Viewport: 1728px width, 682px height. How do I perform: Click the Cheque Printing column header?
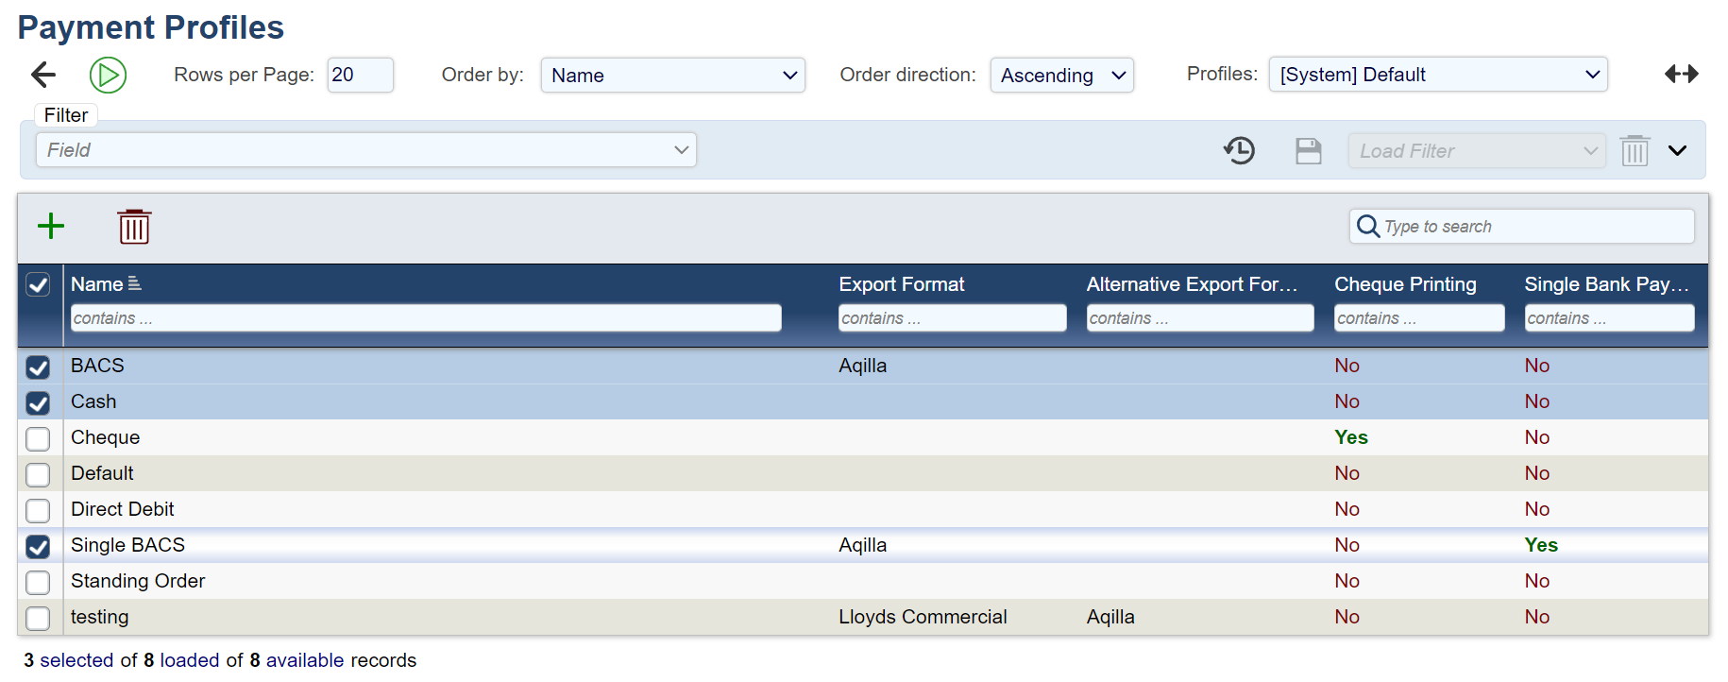(1404, 284)
